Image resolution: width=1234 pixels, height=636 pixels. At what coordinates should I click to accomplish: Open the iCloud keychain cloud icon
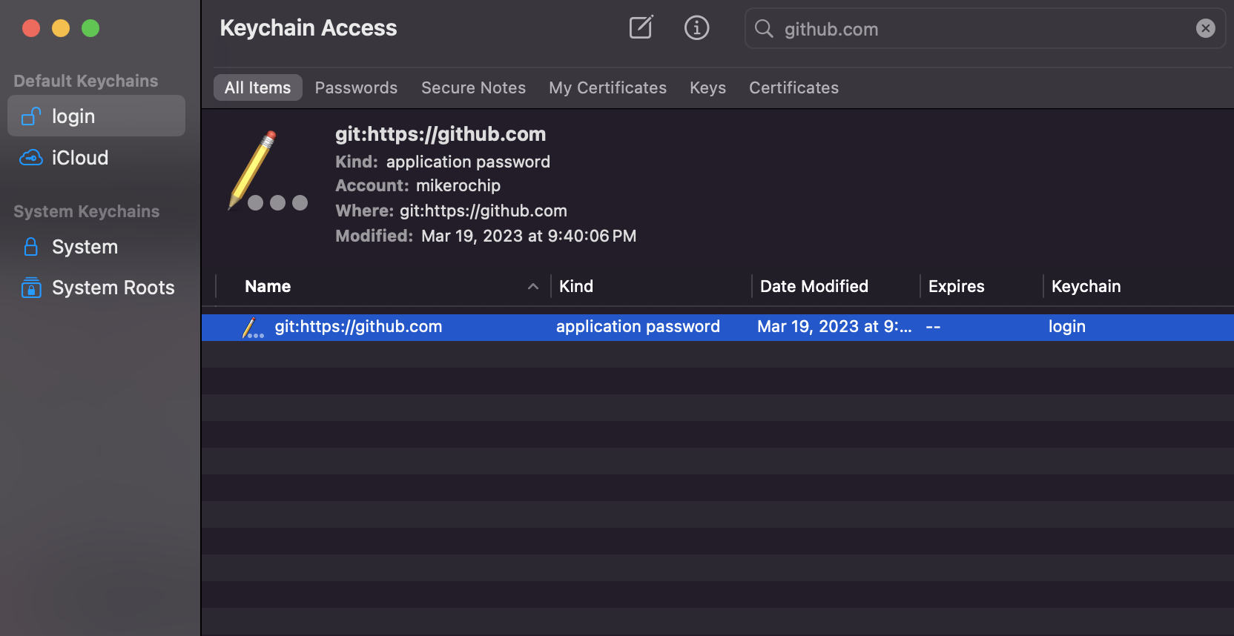coord(31,158)
